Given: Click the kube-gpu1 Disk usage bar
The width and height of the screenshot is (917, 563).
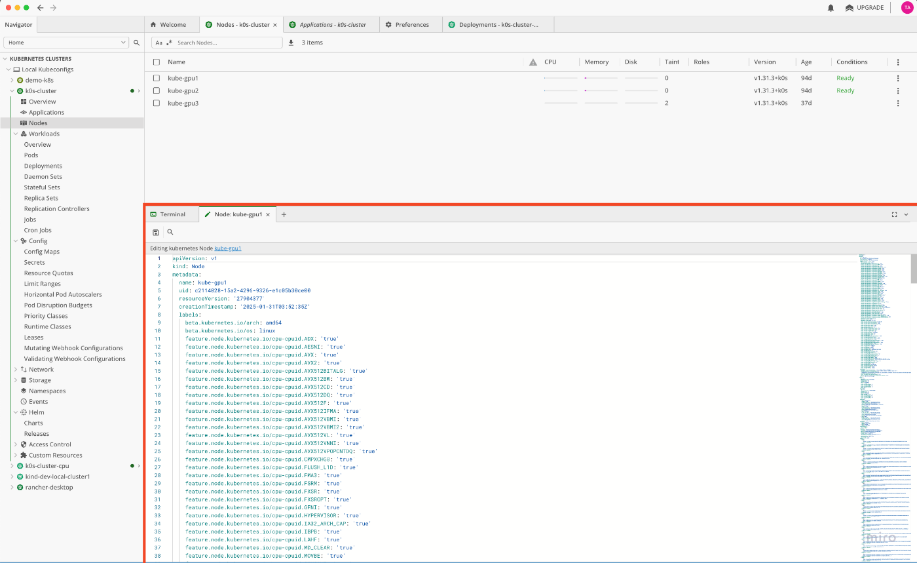Looking at the screenshot, I should [641, 78].
